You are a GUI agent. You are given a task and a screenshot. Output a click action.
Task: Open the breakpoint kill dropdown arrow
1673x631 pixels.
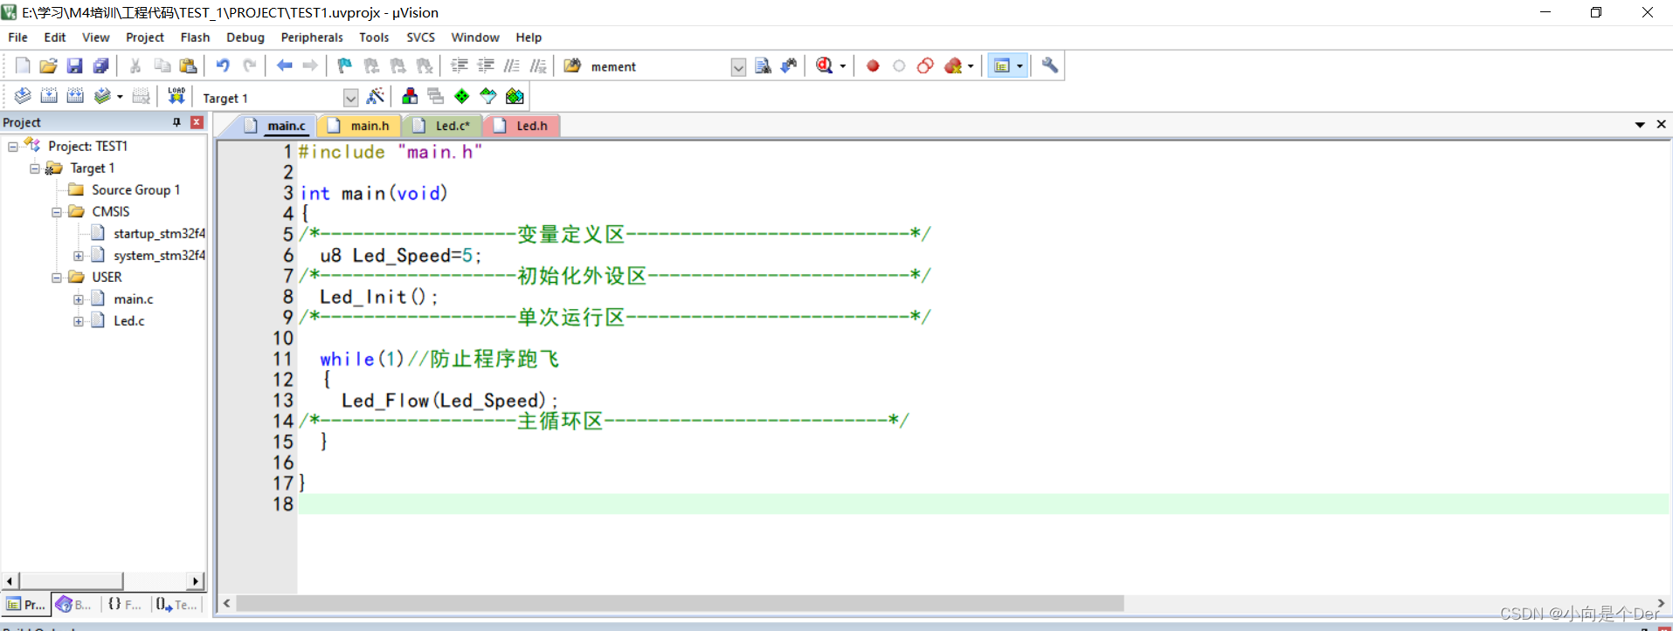click(x=971, y=66)
